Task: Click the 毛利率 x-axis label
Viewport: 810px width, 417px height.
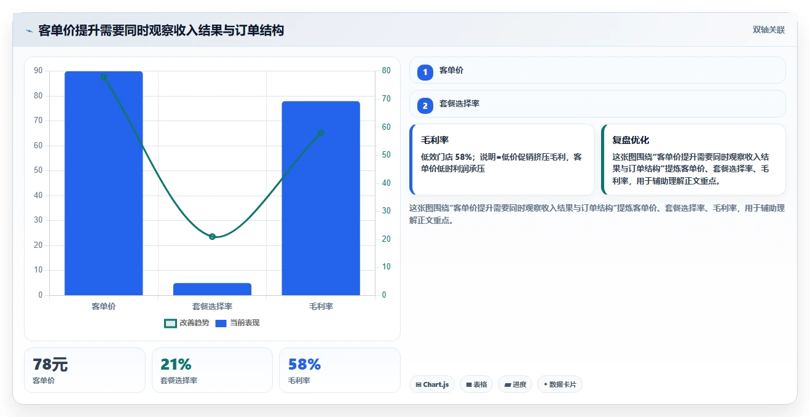Action: click(x=321, y=306)
